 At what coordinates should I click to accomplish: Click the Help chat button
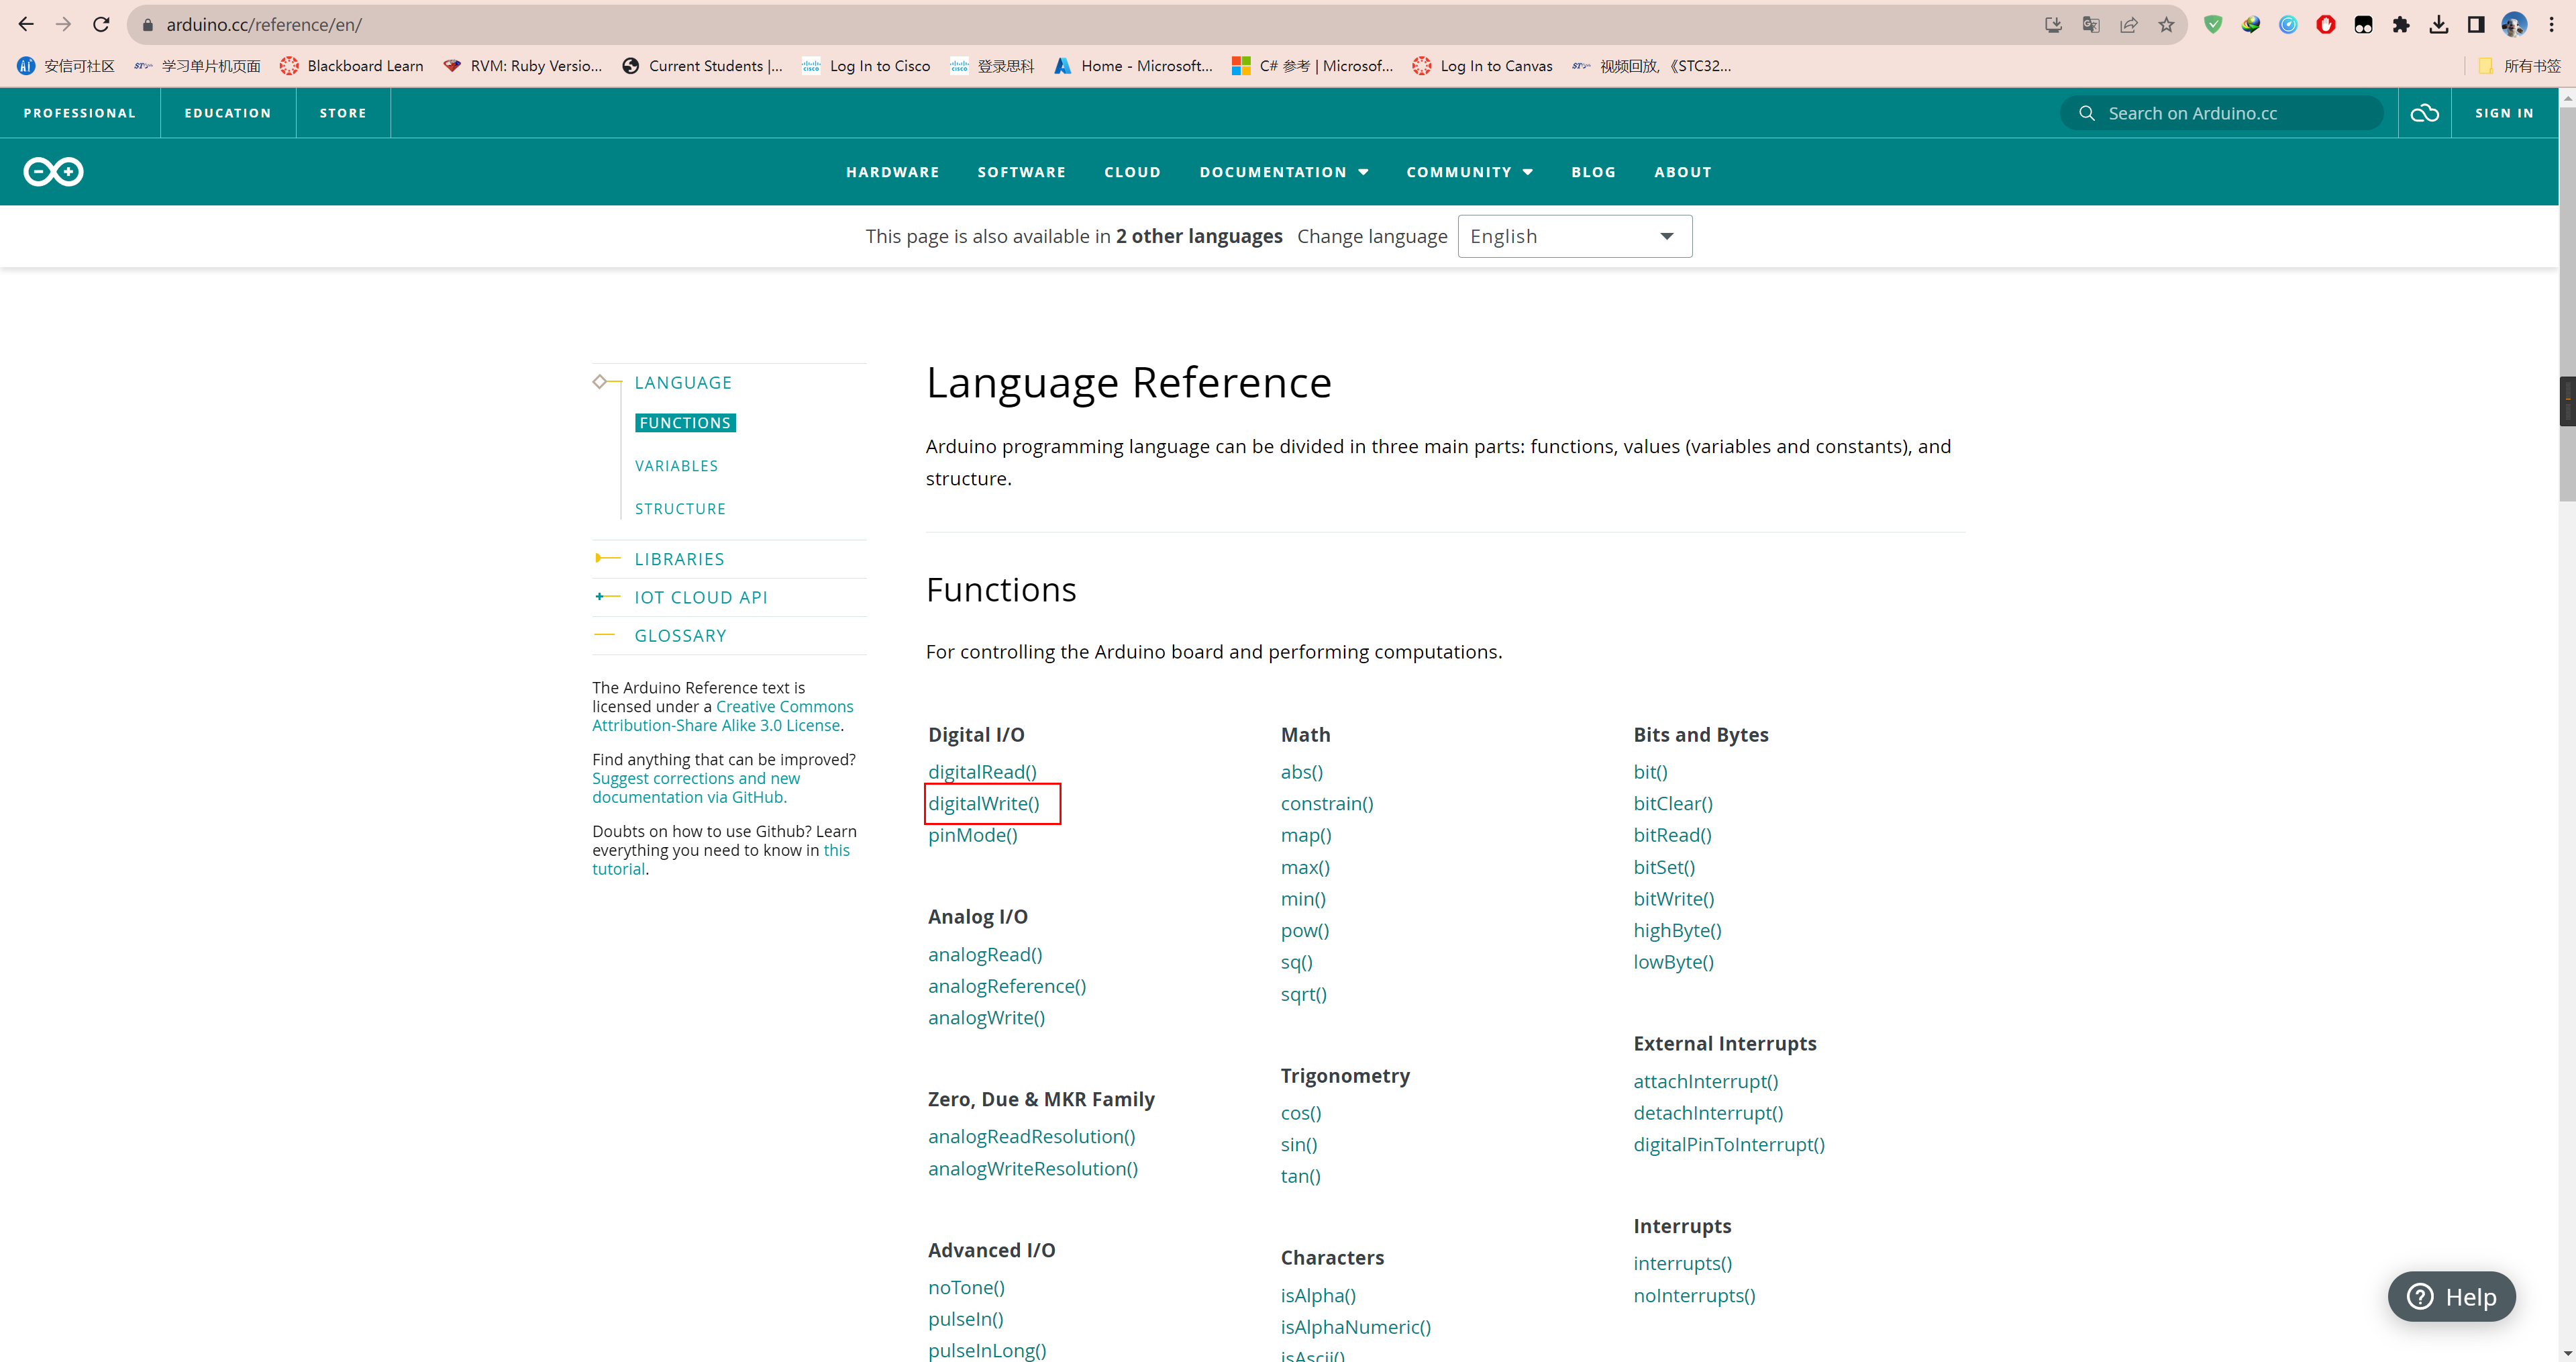tap(2451, 1297)
